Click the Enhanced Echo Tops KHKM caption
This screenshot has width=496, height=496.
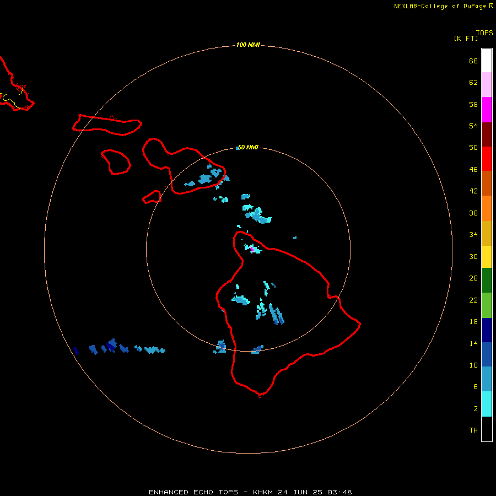pyautogui.click(x=250, y=492)
